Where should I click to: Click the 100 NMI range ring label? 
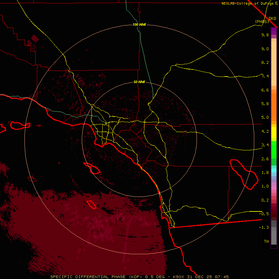[139, 24]
